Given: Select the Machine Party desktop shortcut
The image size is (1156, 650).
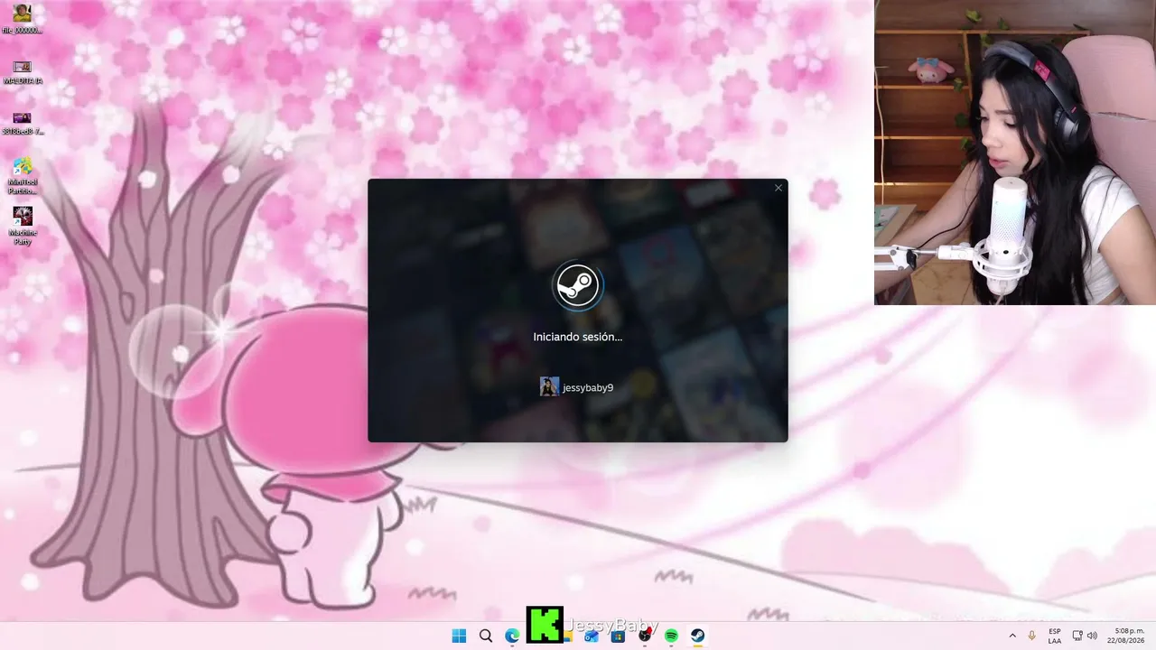Looking at the screenshot, I should pos(23,226).
